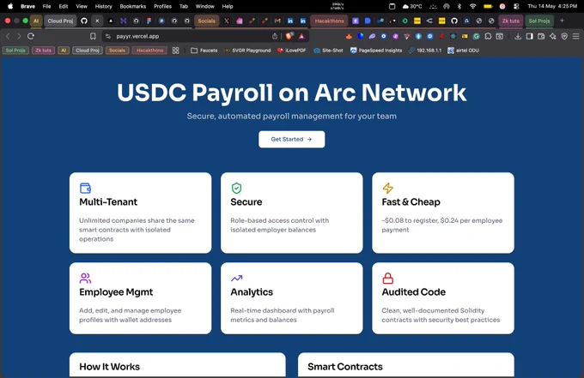Switch to the Figma tab

(149, 21)
